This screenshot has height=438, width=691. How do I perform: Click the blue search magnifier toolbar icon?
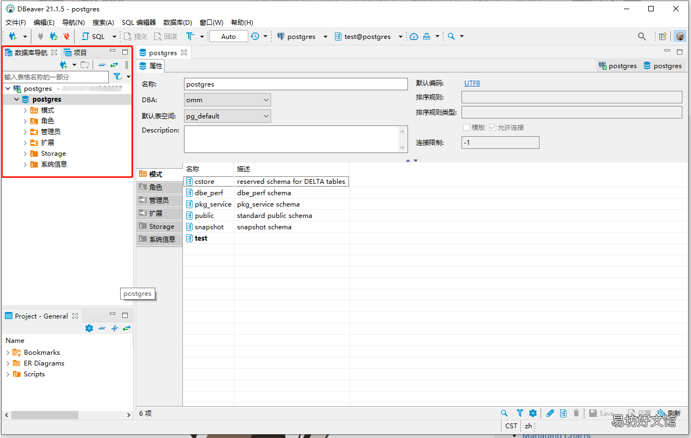(x=451, y=36)
